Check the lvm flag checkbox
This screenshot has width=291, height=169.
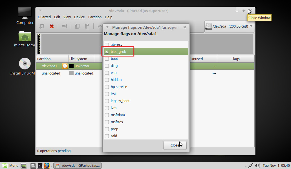coord(107,108)
